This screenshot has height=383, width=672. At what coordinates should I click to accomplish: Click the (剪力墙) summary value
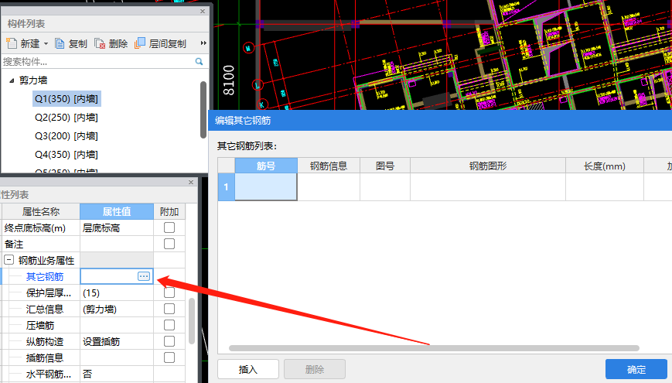[117, 309]
